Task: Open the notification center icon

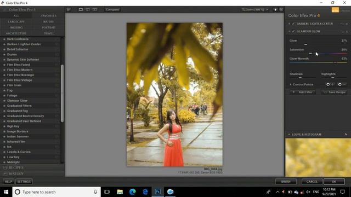Action: 342,192
